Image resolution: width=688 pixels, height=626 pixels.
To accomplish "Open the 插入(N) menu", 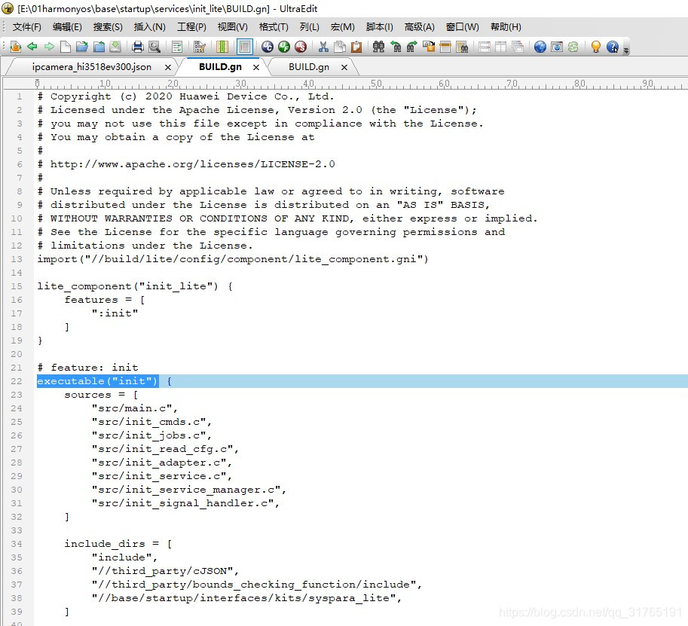I will coord(150,27).
